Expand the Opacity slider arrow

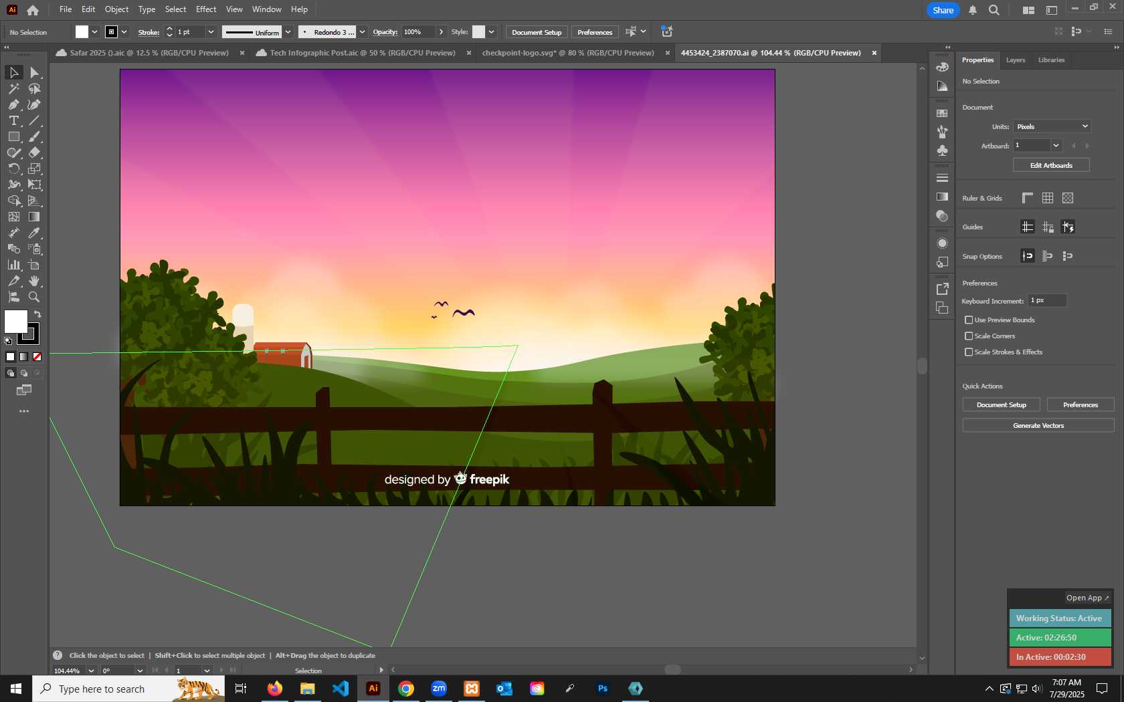(441, 32)
